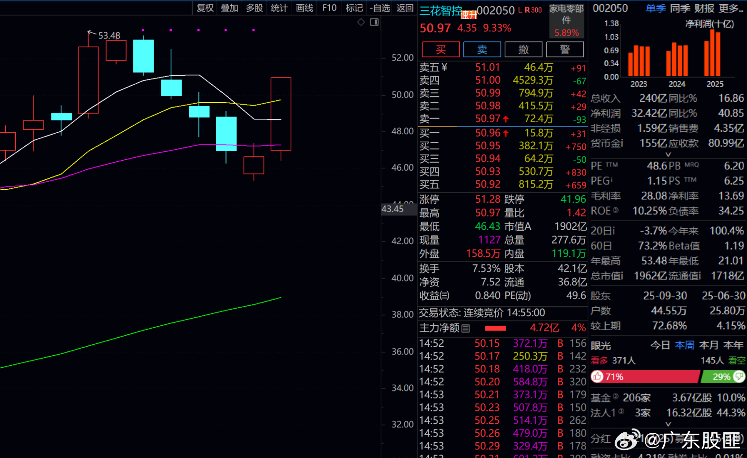Screen dimensions: 747x458
Task: Click the red up-arrow beside 卖一 price
Action: pos(506,119)
